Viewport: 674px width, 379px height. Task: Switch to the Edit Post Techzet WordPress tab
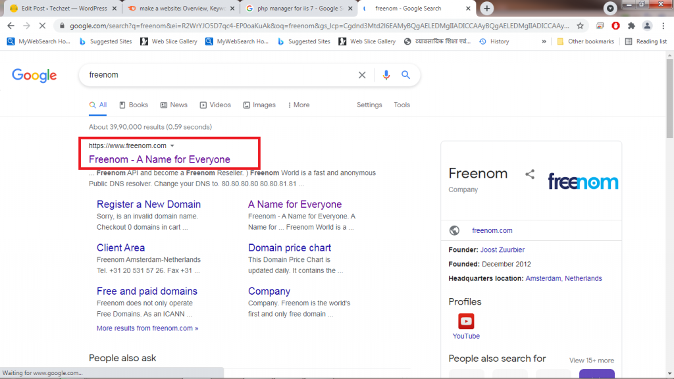tap(63, 9)
